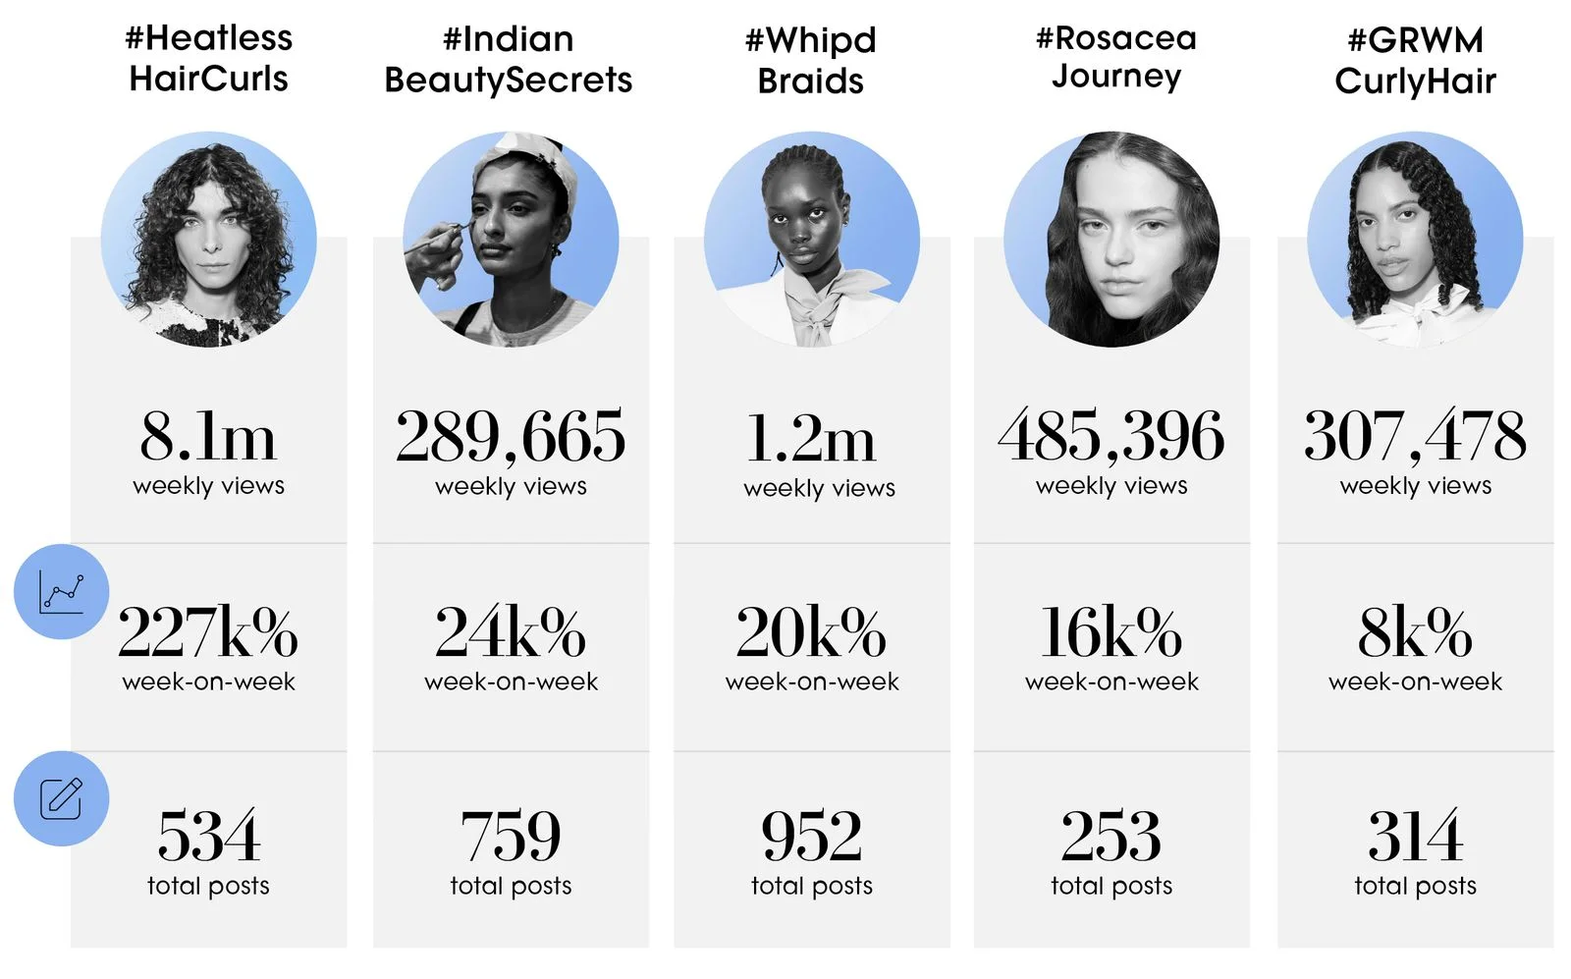Click the 227k% week-on-week stat
The height and width of the screenshot is (979, 1571).
tap(208, 648)
